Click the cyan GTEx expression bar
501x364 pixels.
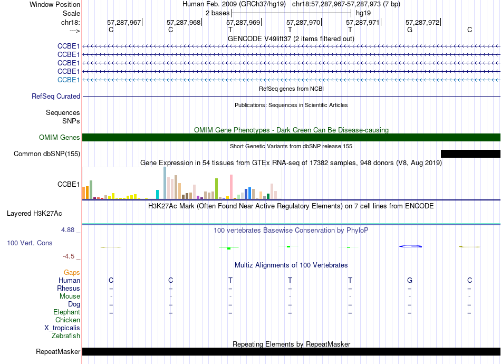(158, 194)
